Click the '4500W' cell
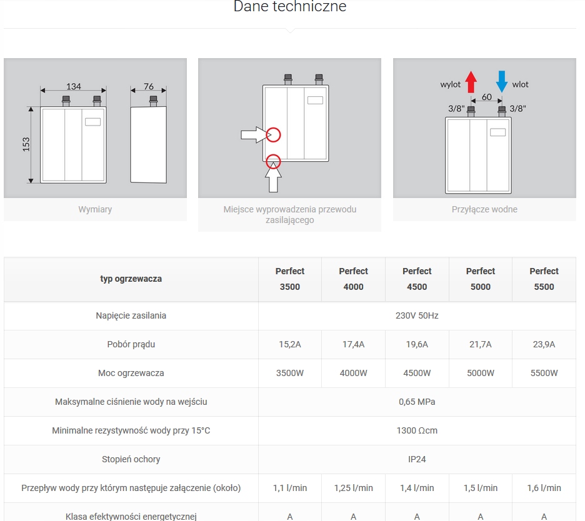Screen dimensions: 585x521 tap(417, 373)
